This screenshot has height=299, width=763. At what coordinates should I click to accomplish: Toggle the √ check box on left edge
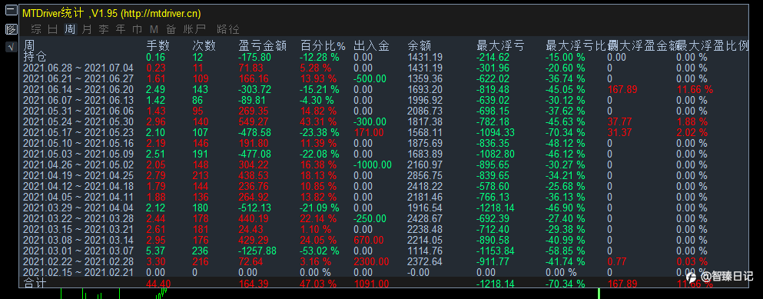pos(11,47)
